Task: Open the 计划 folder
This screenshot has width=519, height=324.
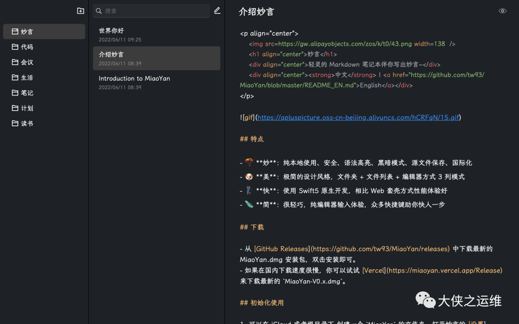Action: (x=44, y=108)
